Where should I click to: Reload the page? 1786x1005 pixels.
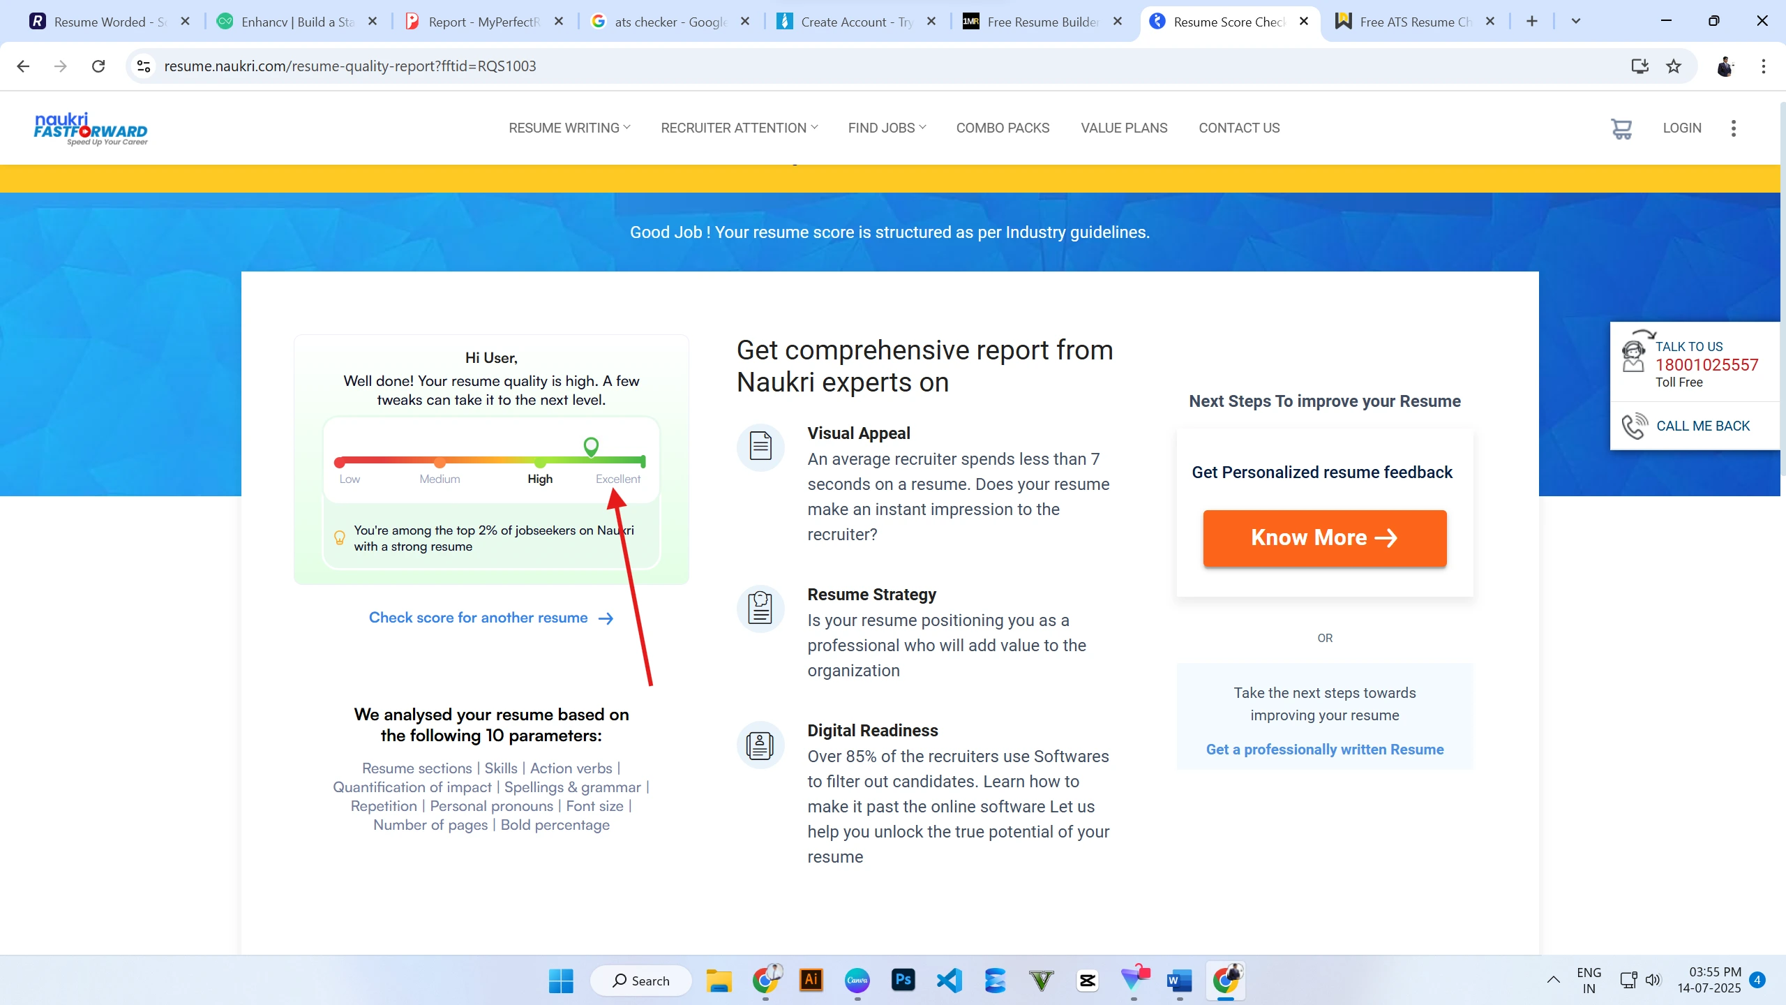(98, 66)
